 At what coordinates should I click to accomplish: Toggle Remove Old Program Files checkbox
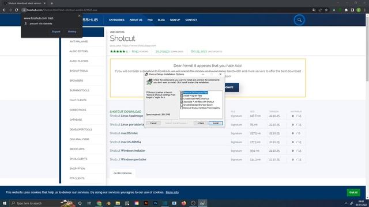(182, 93)
